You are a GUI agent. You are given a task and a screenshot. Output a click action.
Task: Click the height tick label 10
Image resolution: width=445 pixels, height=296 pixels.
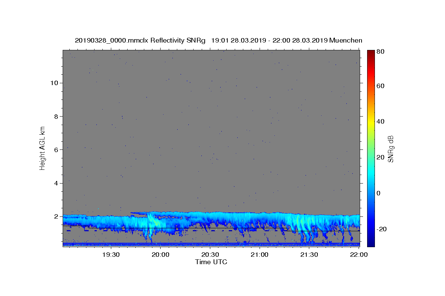coord(54,83)
